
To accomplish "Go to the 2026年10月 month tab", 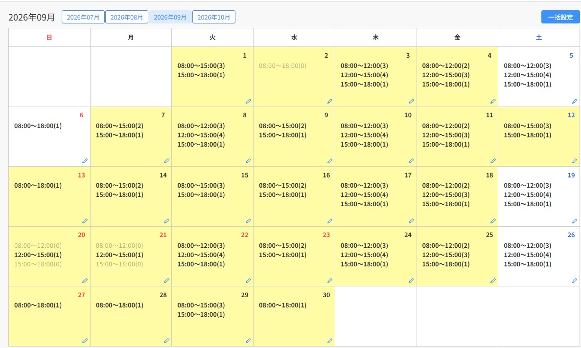I will (x=214, y=17).
